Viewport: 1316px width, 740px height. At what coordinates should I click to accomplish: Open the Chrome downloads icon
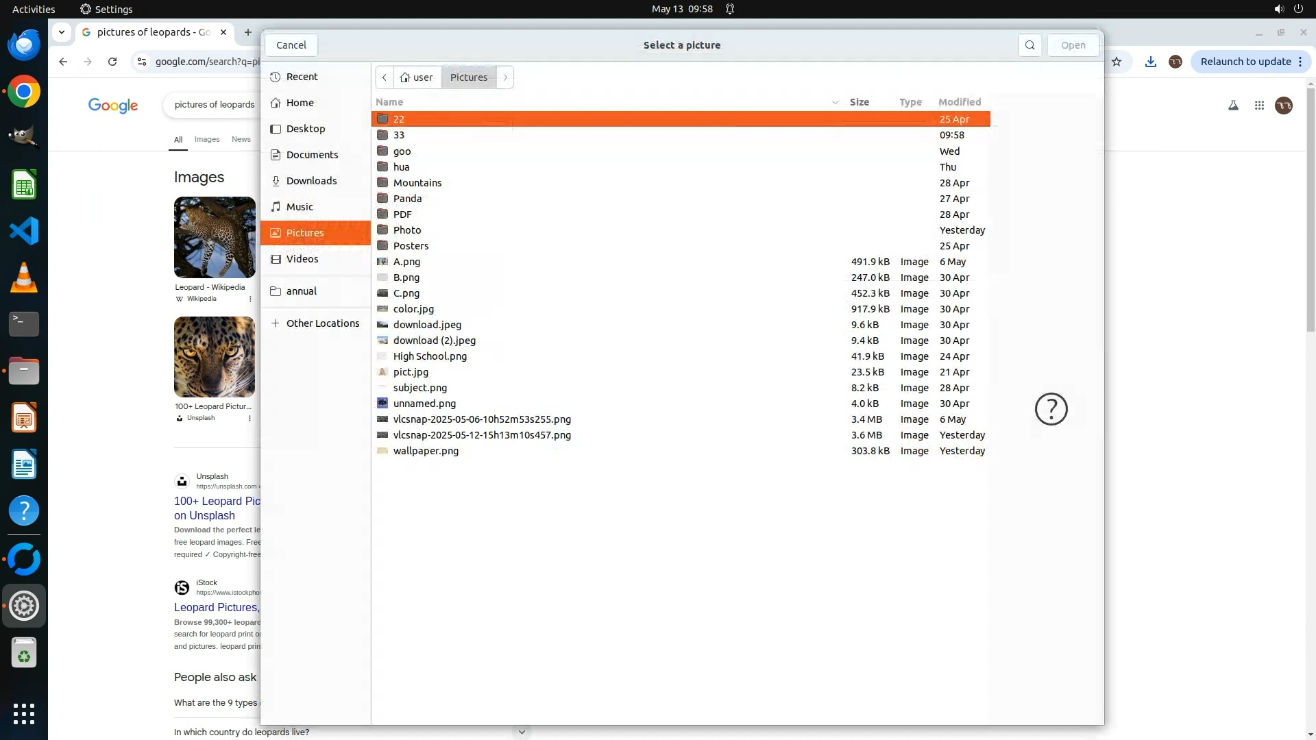(1151, 62)
